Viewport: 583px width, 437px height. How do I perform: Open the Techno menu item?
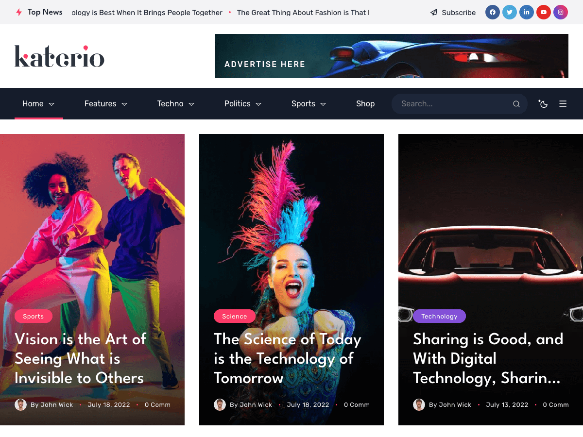[x=170, y=103]
